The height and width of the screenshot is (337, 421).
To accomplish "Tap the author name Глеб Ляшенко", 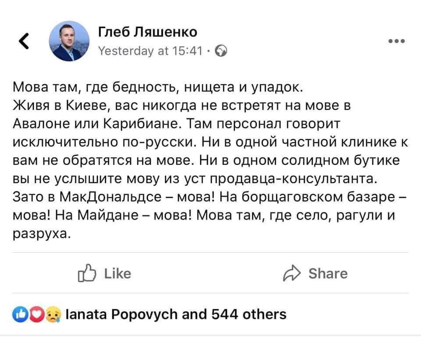I will click(x=147, y=32).
